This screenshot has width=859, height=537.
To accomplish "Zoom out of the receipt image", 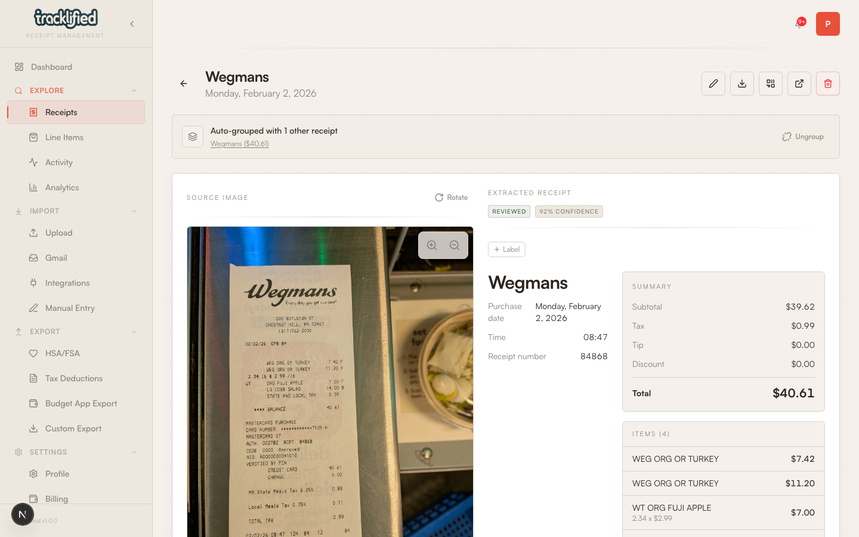I will (455, 245).
